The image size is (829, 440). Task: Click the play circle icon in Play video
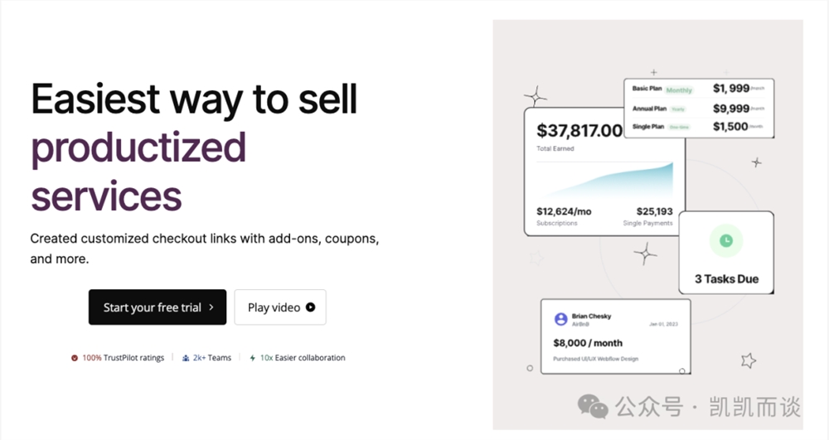(310, 307)
